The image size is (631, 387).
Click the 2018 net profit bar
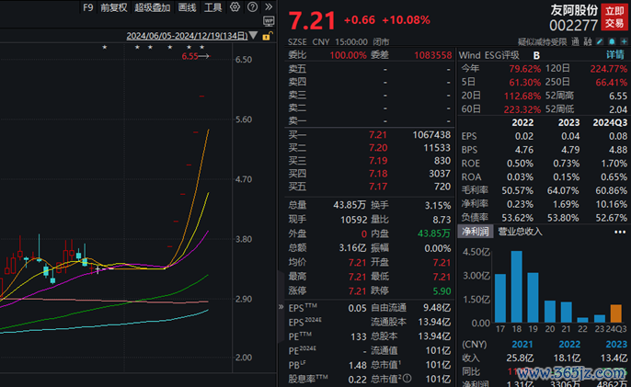(516, 287)
